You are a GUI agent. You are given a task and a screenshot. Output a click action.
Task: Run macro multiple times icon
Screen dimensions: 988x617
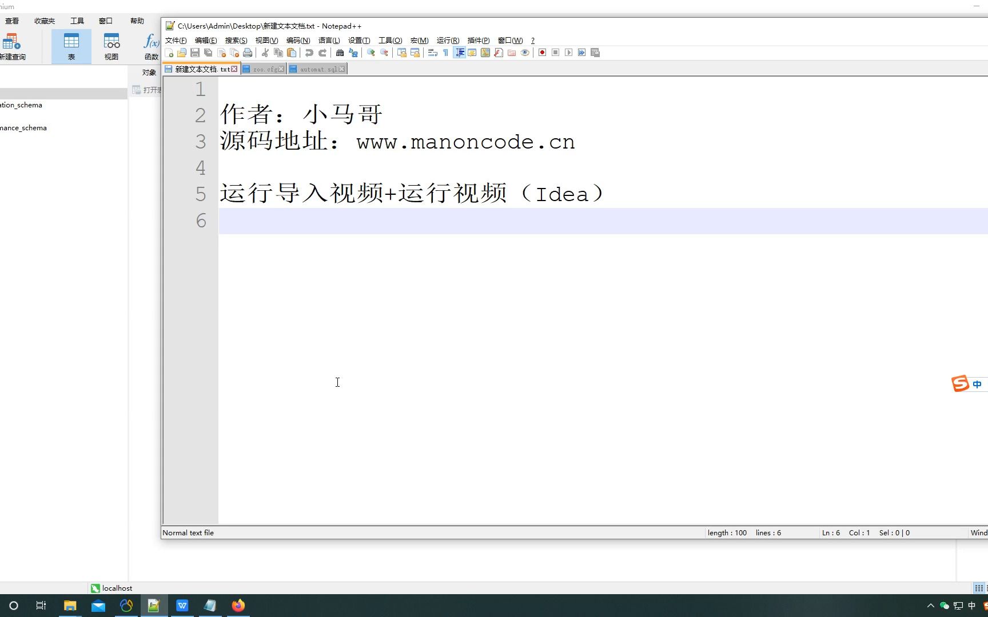(x=582, y=53)
